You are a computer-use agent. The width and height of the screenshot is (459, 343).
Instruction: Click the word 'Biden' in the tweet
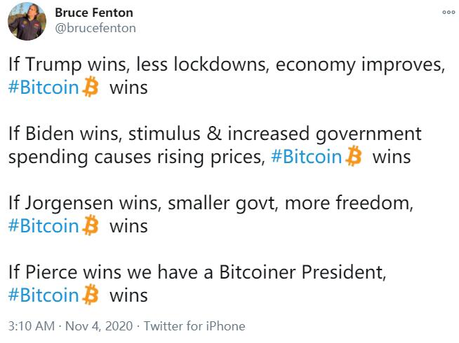51,134
